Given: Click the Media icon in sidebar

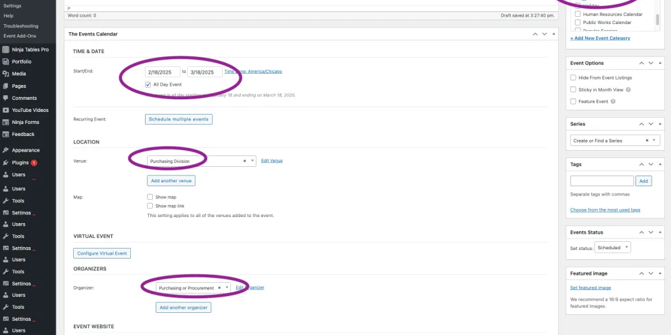Looking at the screenshot, I should coord(5,74).
